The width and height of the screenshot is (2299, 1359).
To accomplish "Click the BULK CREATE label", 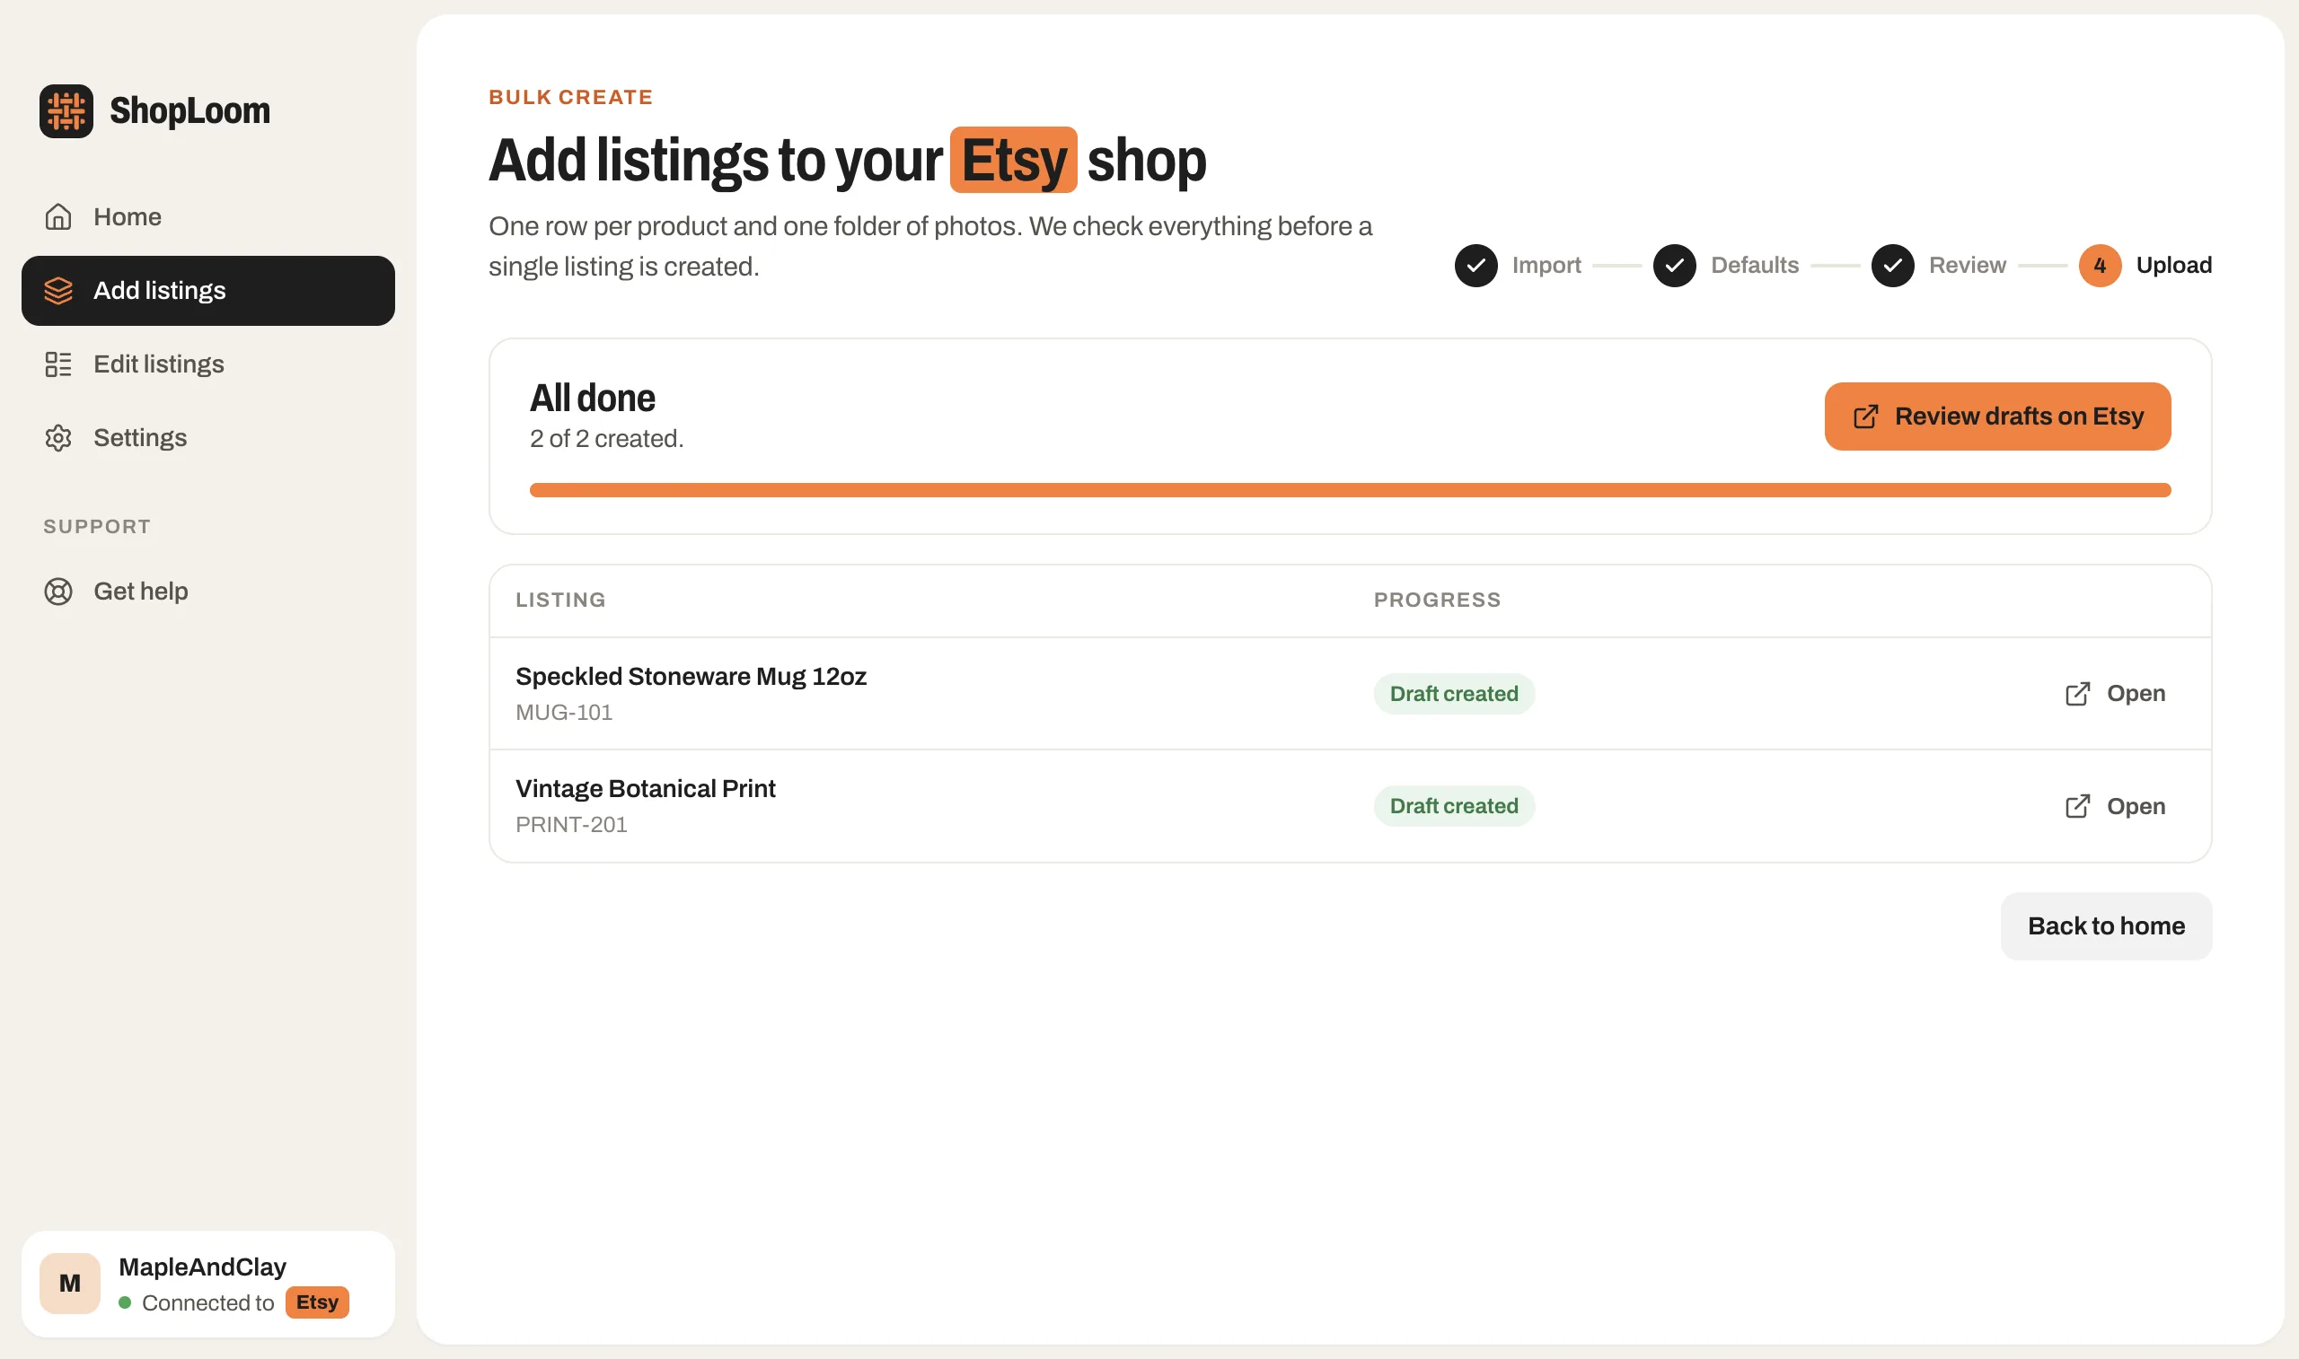I will coord(570,97).
